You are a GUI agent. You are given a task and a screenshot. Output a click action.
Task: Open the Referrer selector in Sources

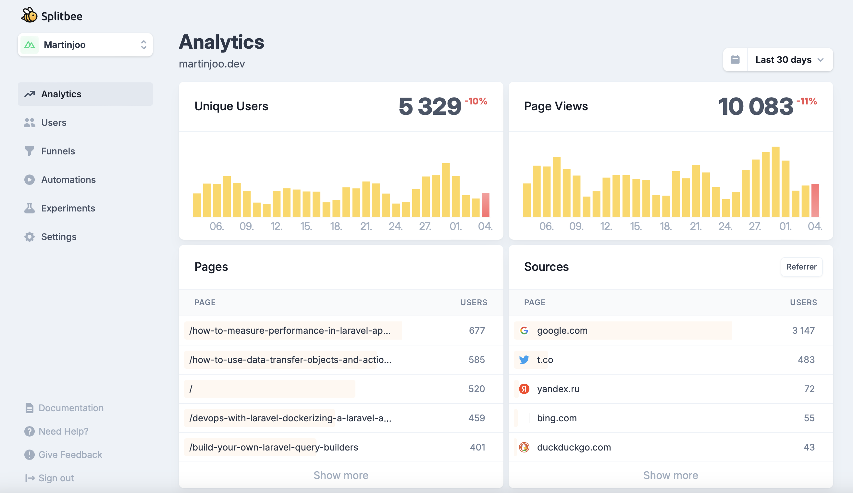[x=801, y=267]
